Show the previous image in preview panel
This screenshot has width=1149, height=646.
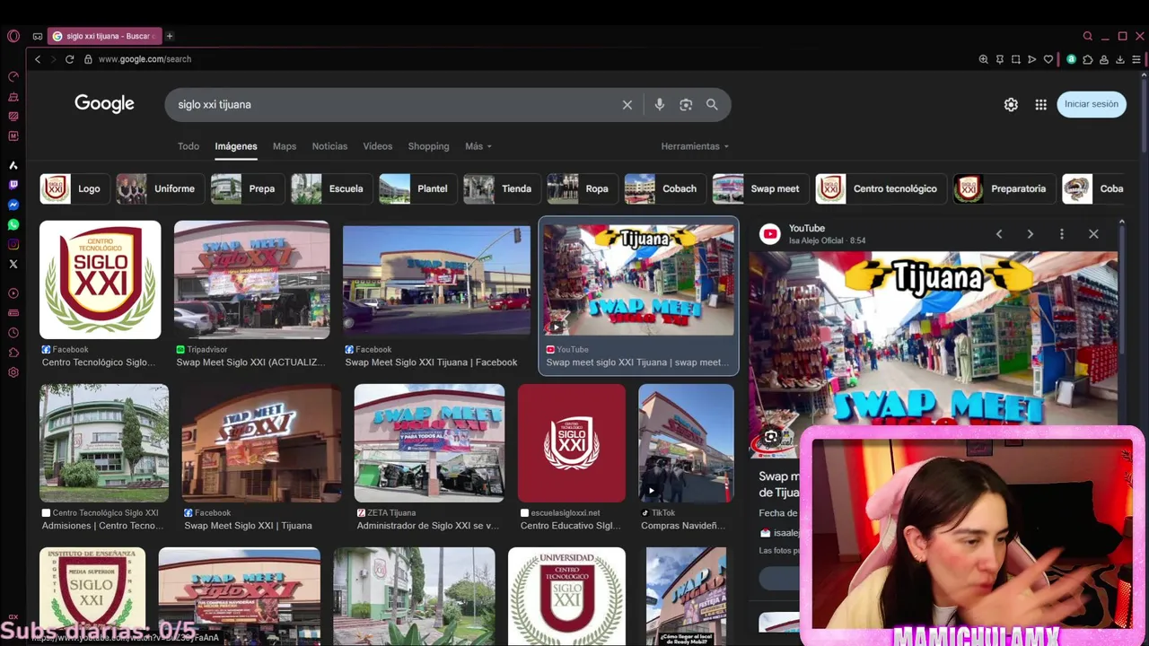coord(998,233)
